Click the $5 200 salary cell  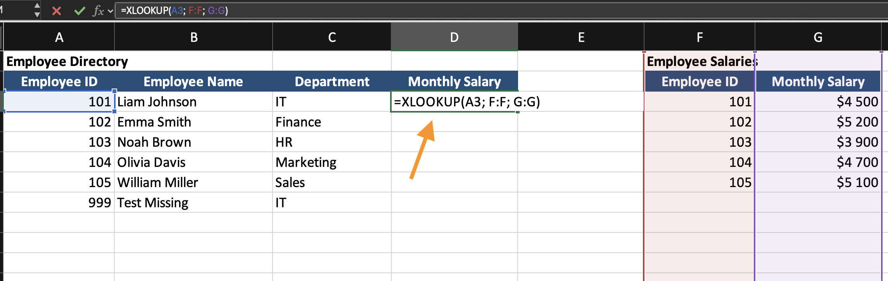coord(818,122)
